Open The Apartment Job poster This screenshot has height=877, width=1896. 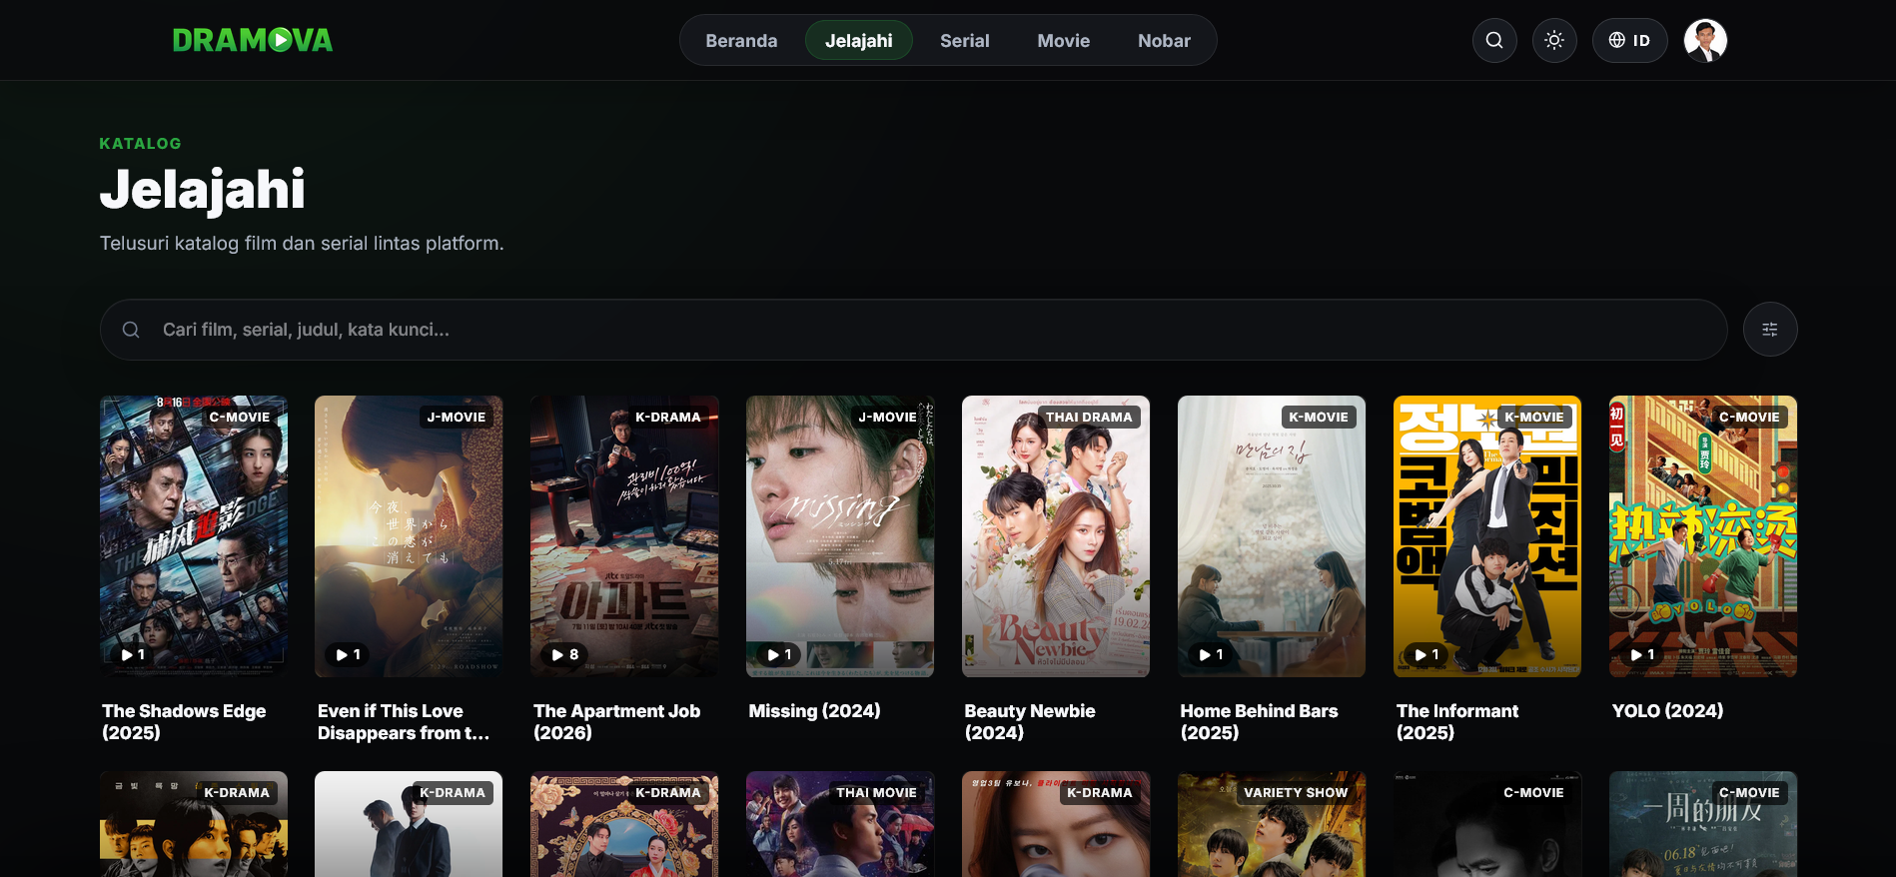[x=624, y=536]
